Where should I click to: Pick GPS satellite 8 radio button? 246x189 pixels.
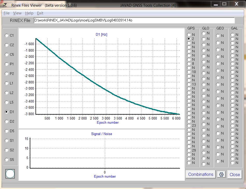189,64
